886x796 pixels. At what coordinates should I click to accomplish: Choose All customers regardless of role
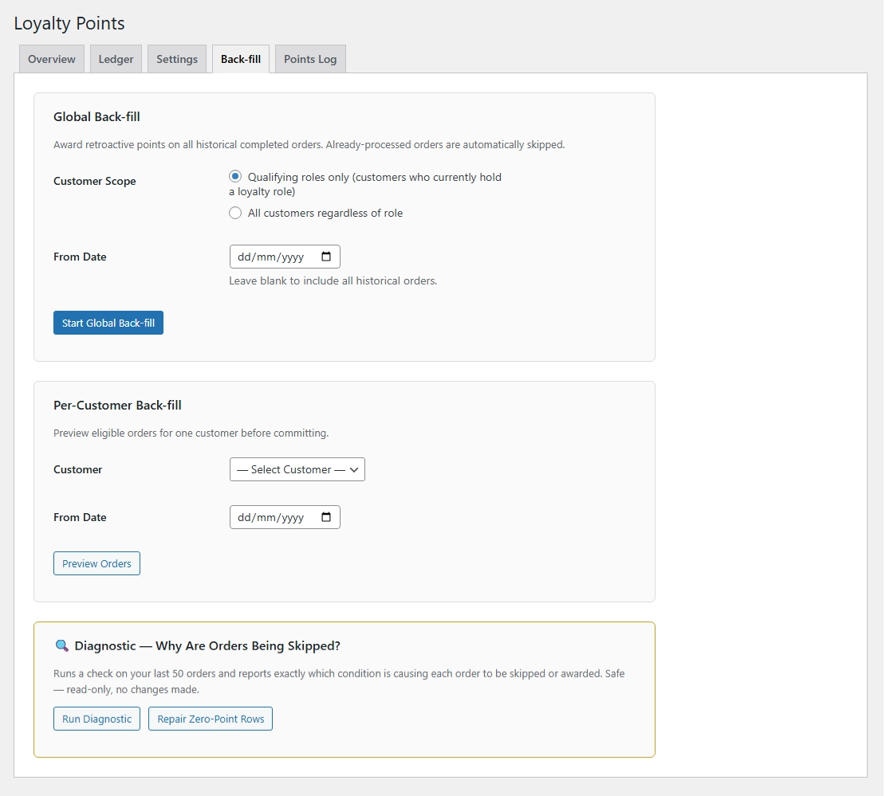(x=235, y=213)
